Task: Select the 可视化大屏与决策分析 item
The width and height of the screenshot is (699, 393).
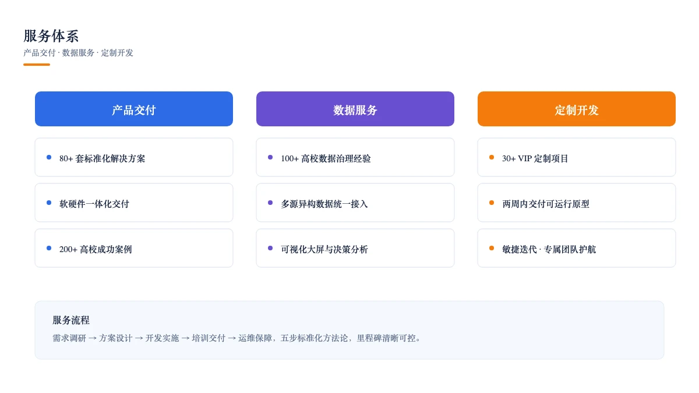Action: [x=355, y=248]
